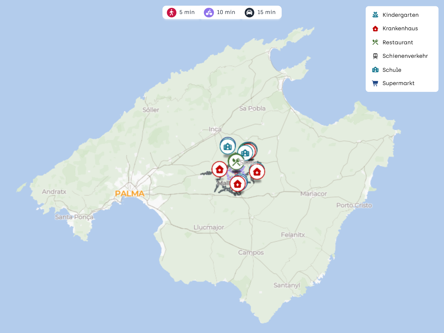Select the southernmost red hospital map marker
This screenshot has width=444, height=333.
coord(237,184)
